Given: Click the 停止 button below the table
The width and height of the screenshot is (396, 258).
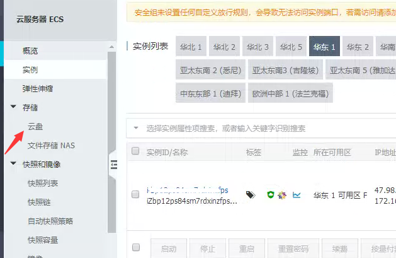Looking at the screenshot, I should pos(199,248).
